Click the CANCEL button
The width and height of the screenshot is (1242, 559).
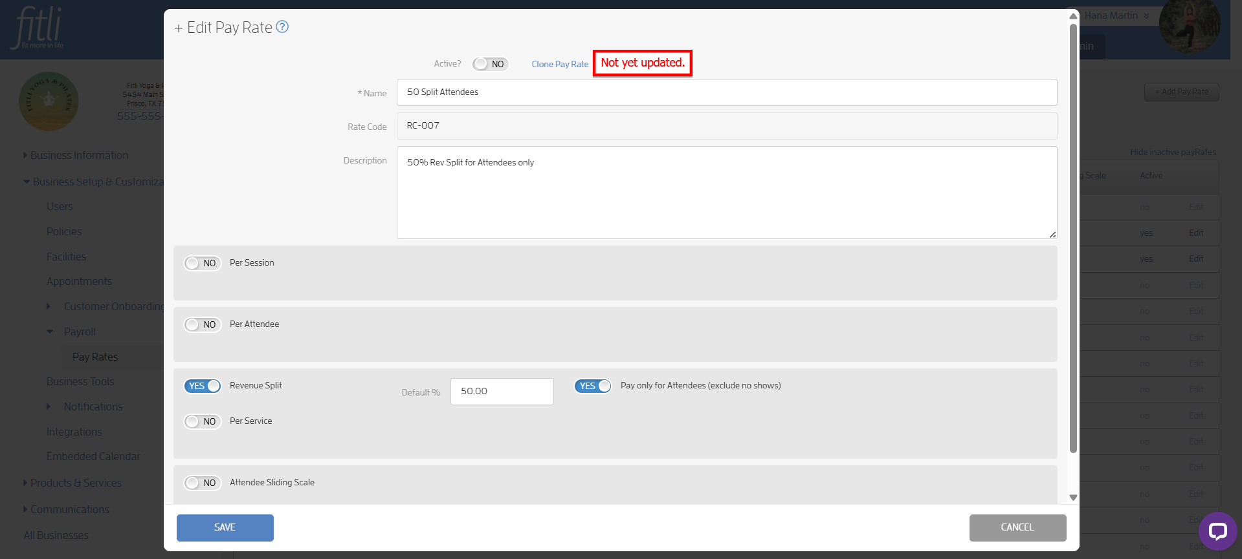point(1017,528)
